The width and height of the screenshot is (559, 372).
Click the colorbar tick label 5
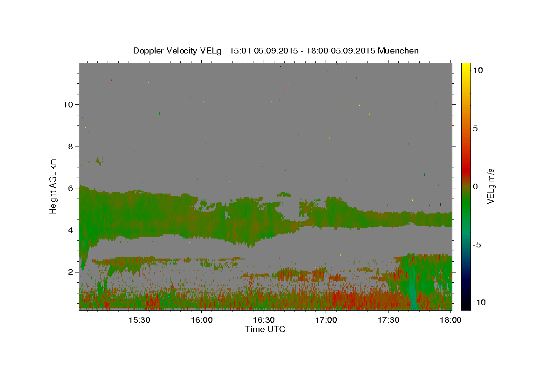(x=475, y=128)
